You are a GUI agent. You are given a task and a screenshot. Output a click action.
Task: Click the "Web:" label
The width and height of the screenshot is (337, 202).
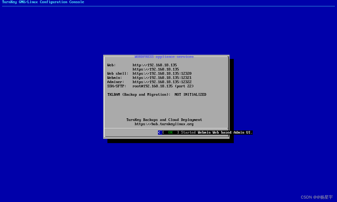[112, 65]
